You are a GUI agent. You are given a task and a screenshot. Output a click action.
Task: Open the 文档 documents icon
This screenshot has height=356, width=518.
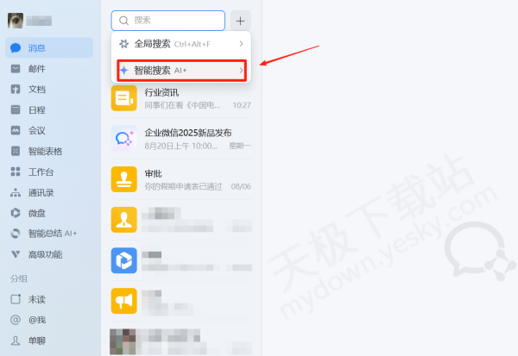point(16,89)
